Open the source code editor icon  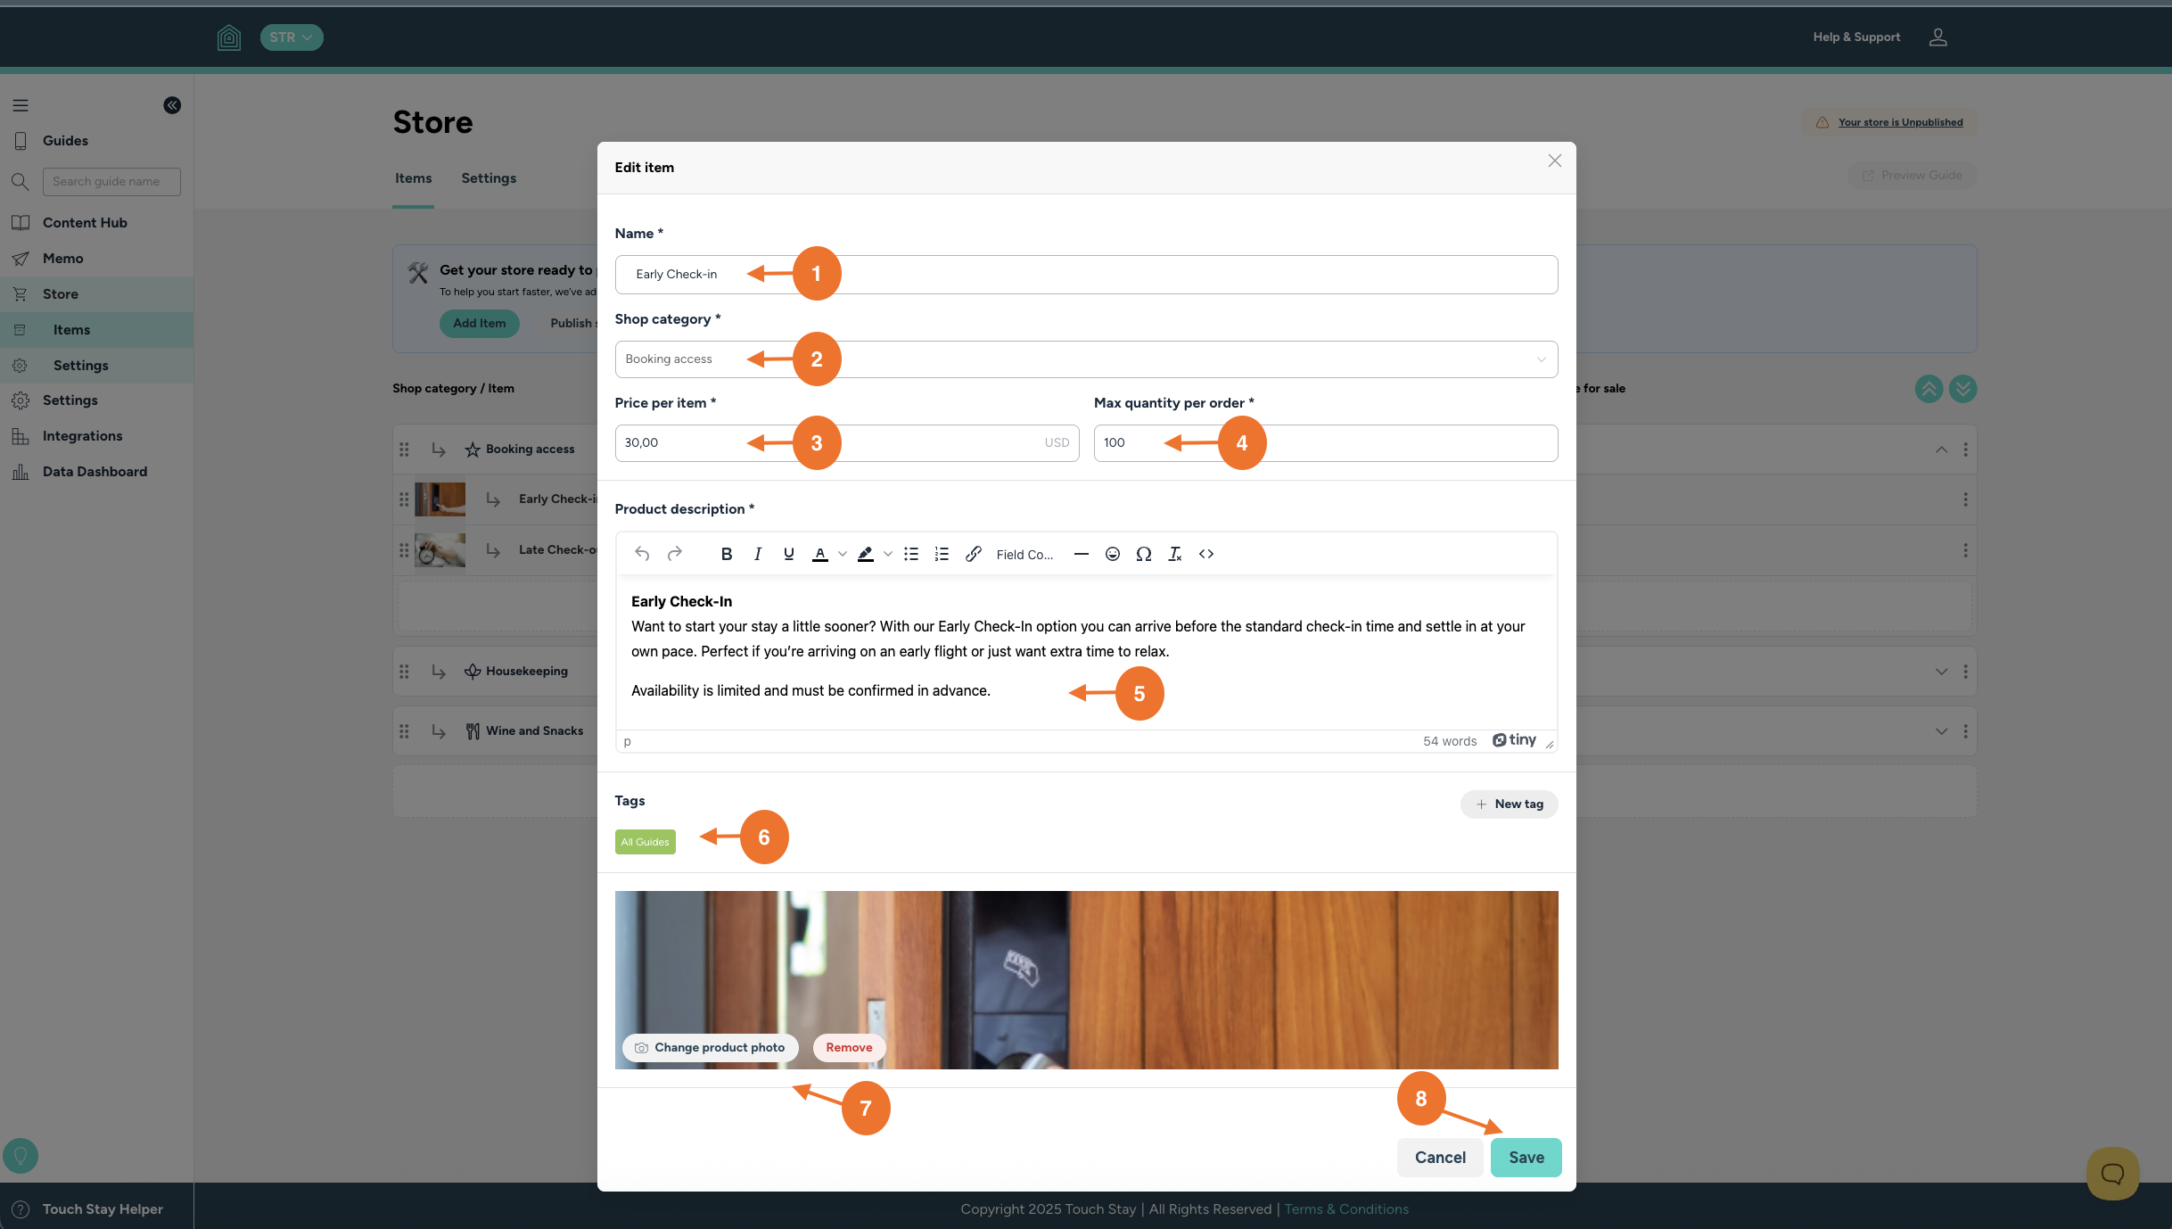[x=1205, y=554]
